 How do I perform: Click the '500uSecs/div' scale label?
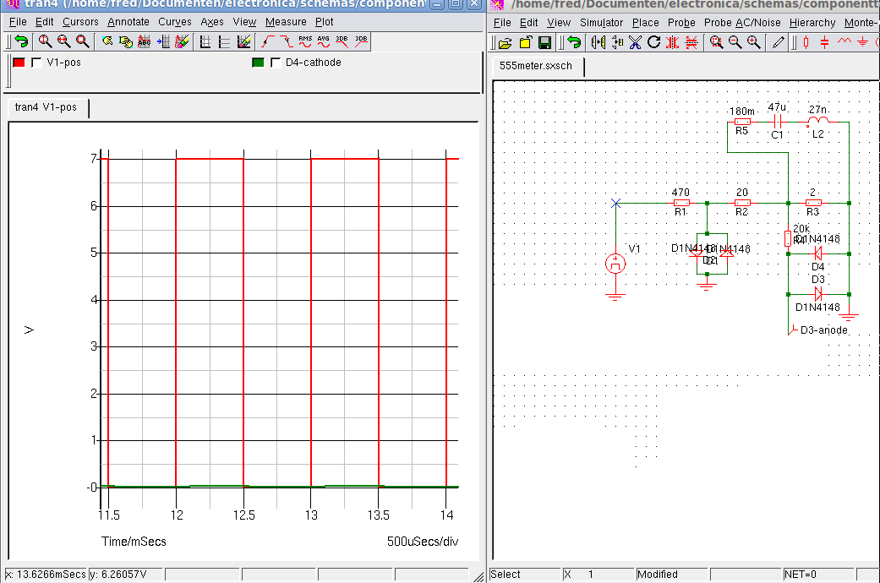[423, 542]
